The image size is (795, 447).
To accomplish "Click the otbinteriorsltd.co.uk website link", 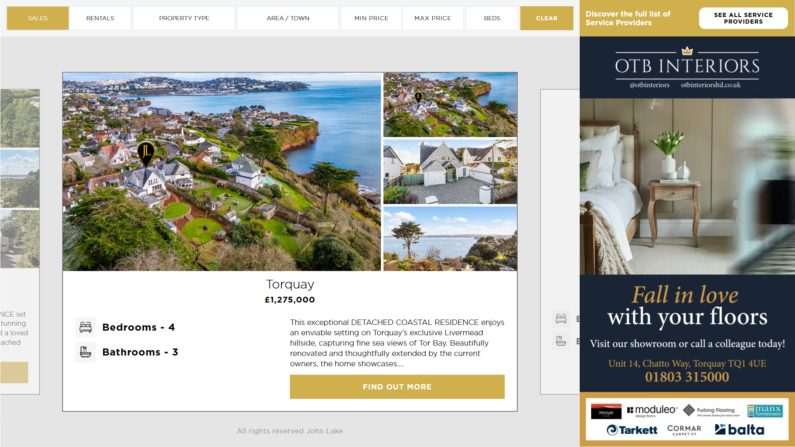I will point(711,85).
